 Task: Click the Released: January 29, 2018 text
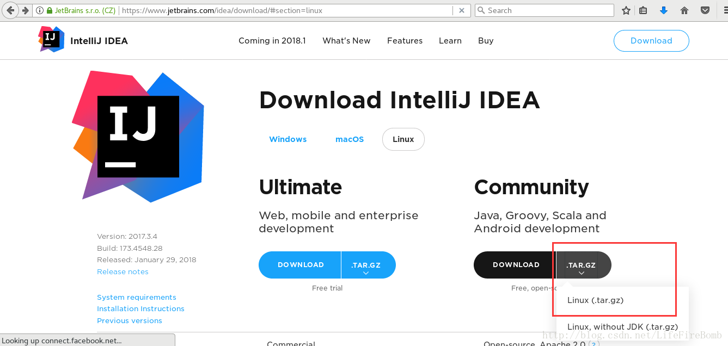click(x=146, y=260)
